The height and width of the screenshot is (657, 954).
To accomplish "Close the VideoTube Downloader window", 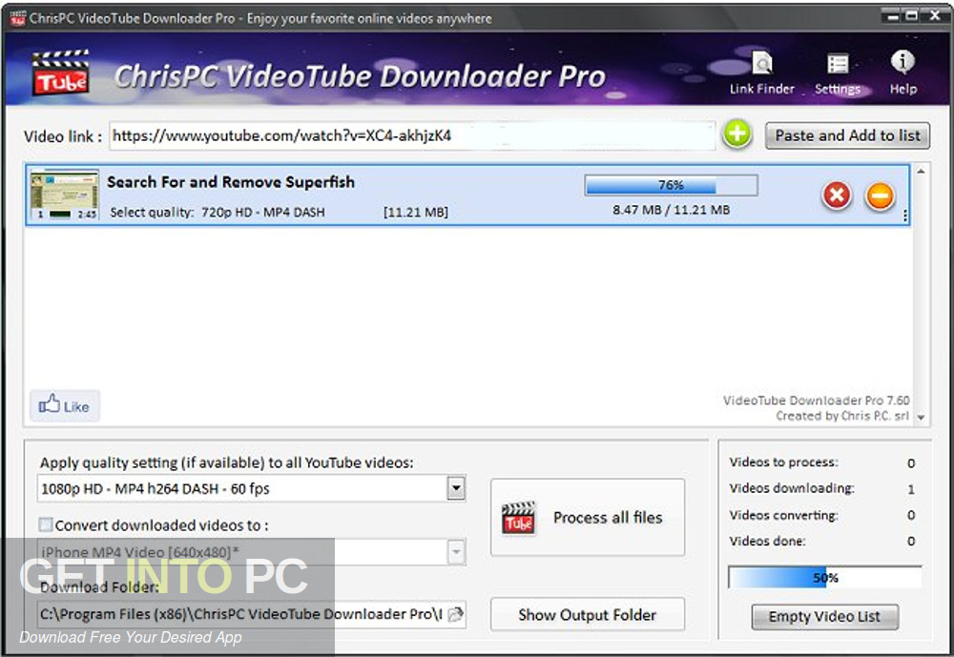I will click(935, 16).
